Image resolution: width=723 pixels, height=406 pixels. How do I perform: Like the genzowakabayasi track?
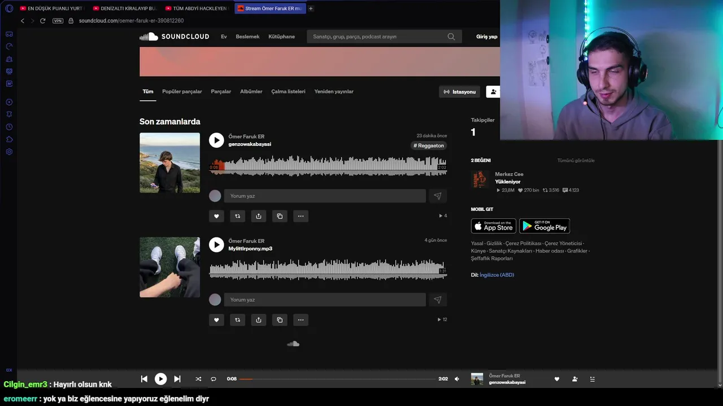pos(216,216)
